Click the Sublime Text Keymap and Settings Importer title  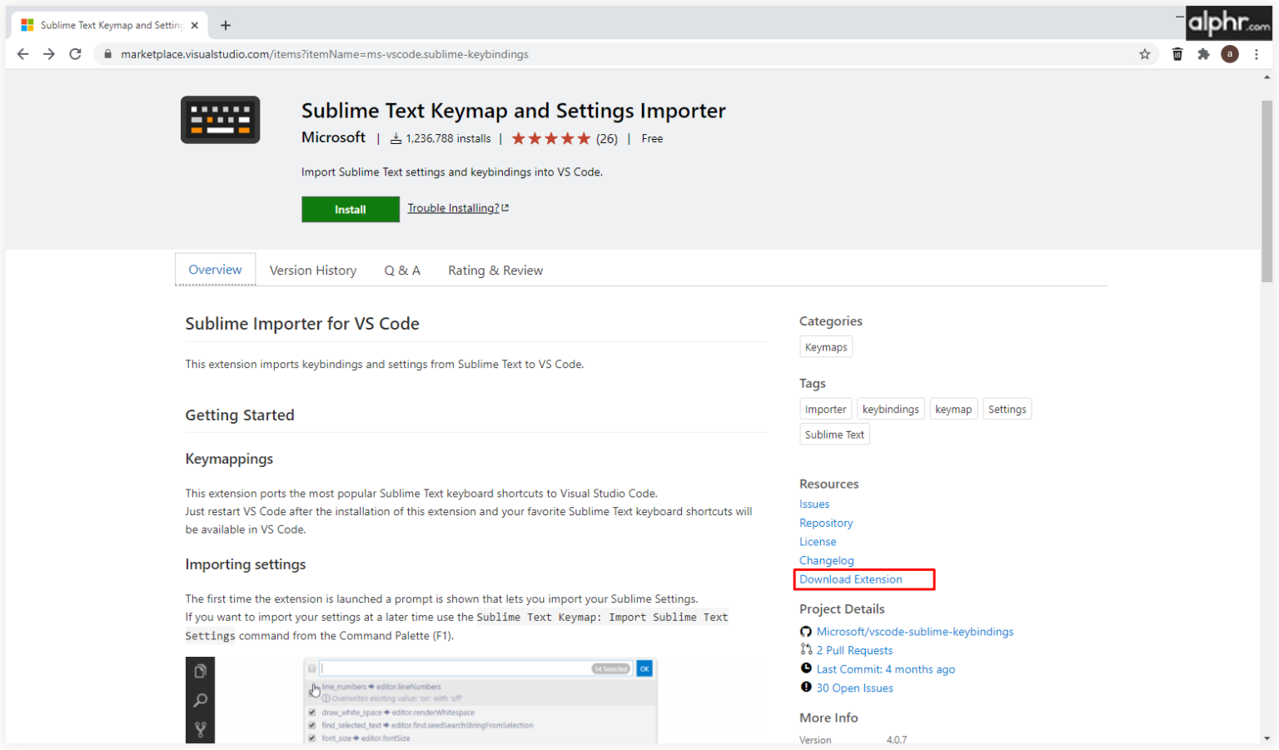[514, 111]
